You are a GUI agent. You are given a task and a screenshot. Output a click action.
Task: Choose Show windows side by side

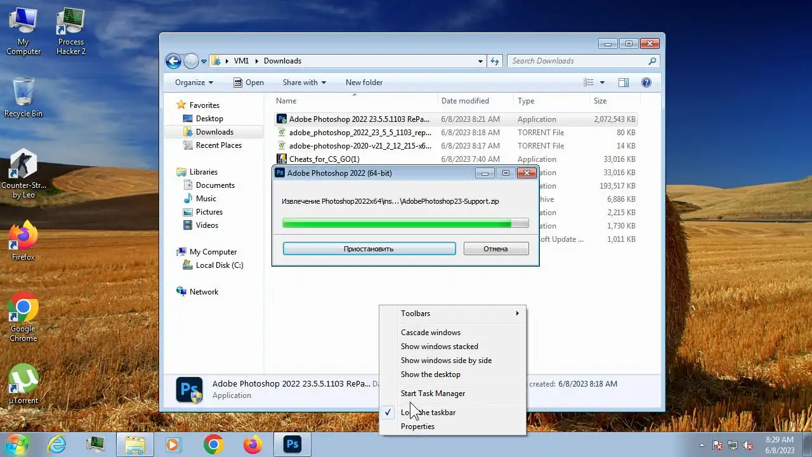click(x=453, y=361)
